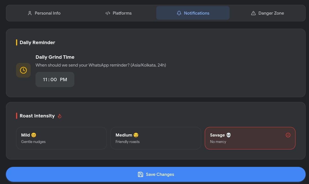Click the warning triangle icon near Danger Zone
Image resolution: width=309 pixels, height=184 pixels.
click(253, 13)
